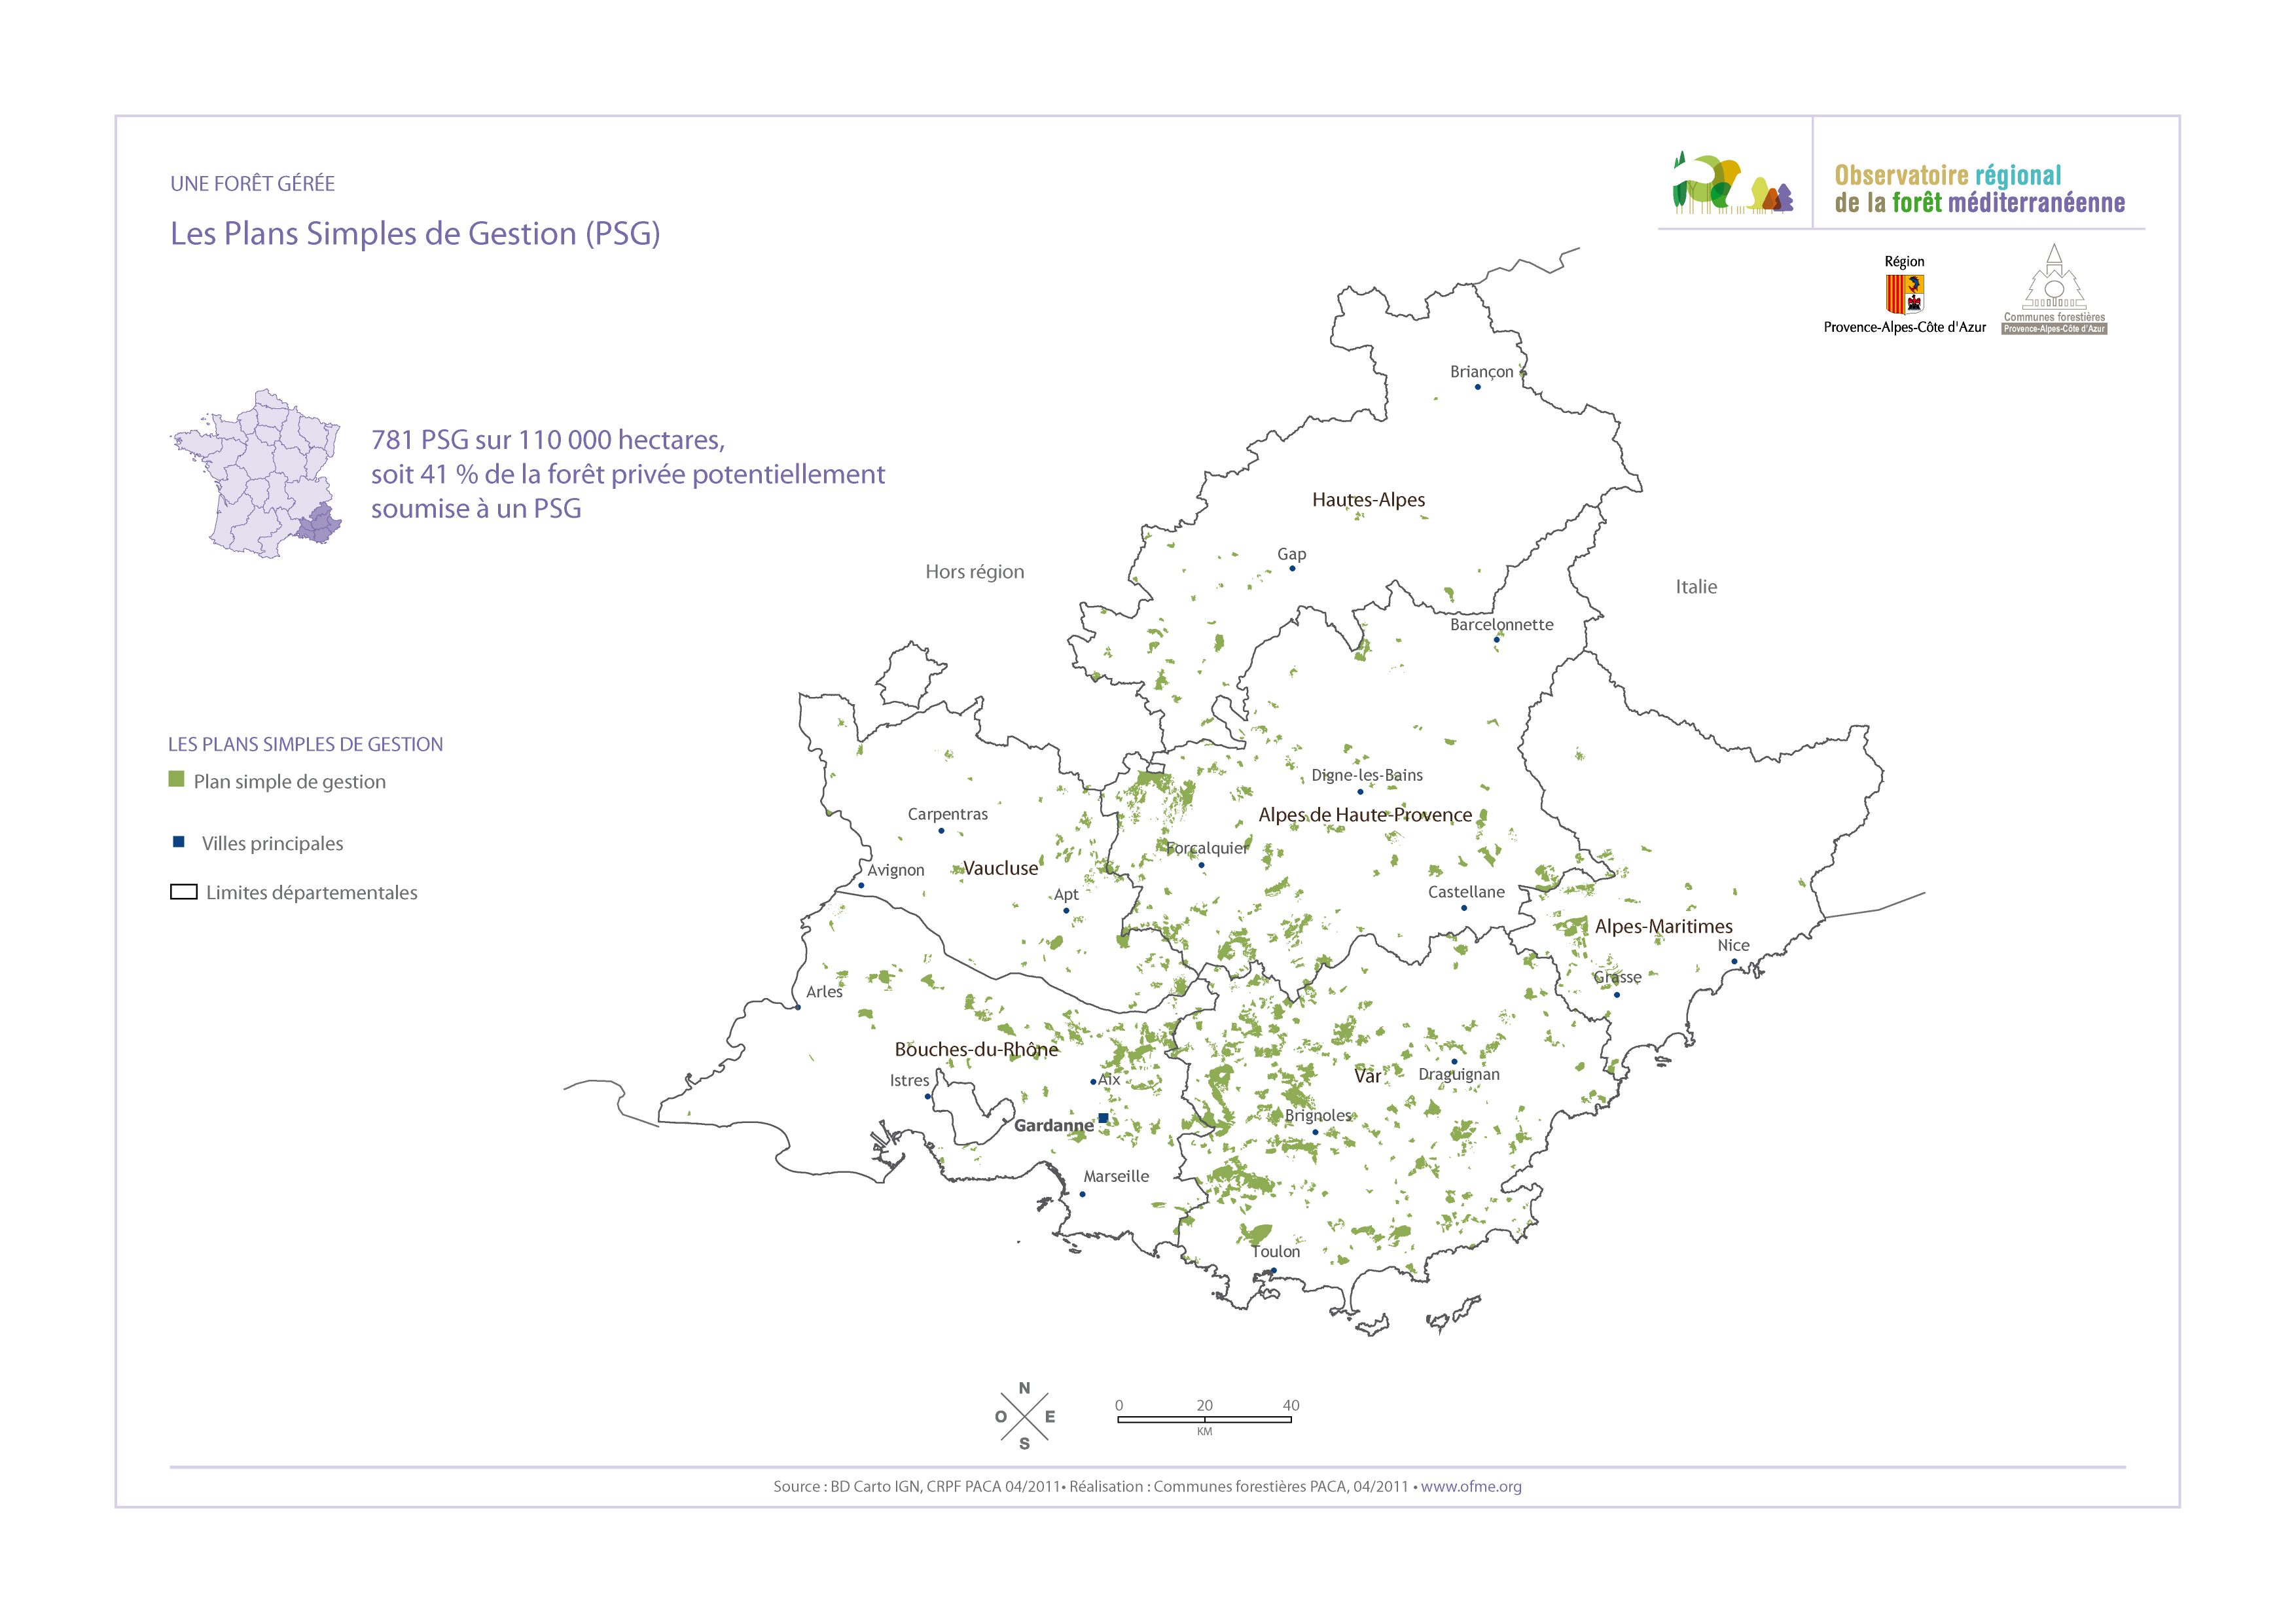Click the Limites départementales legend rectangle

[184, 892]
